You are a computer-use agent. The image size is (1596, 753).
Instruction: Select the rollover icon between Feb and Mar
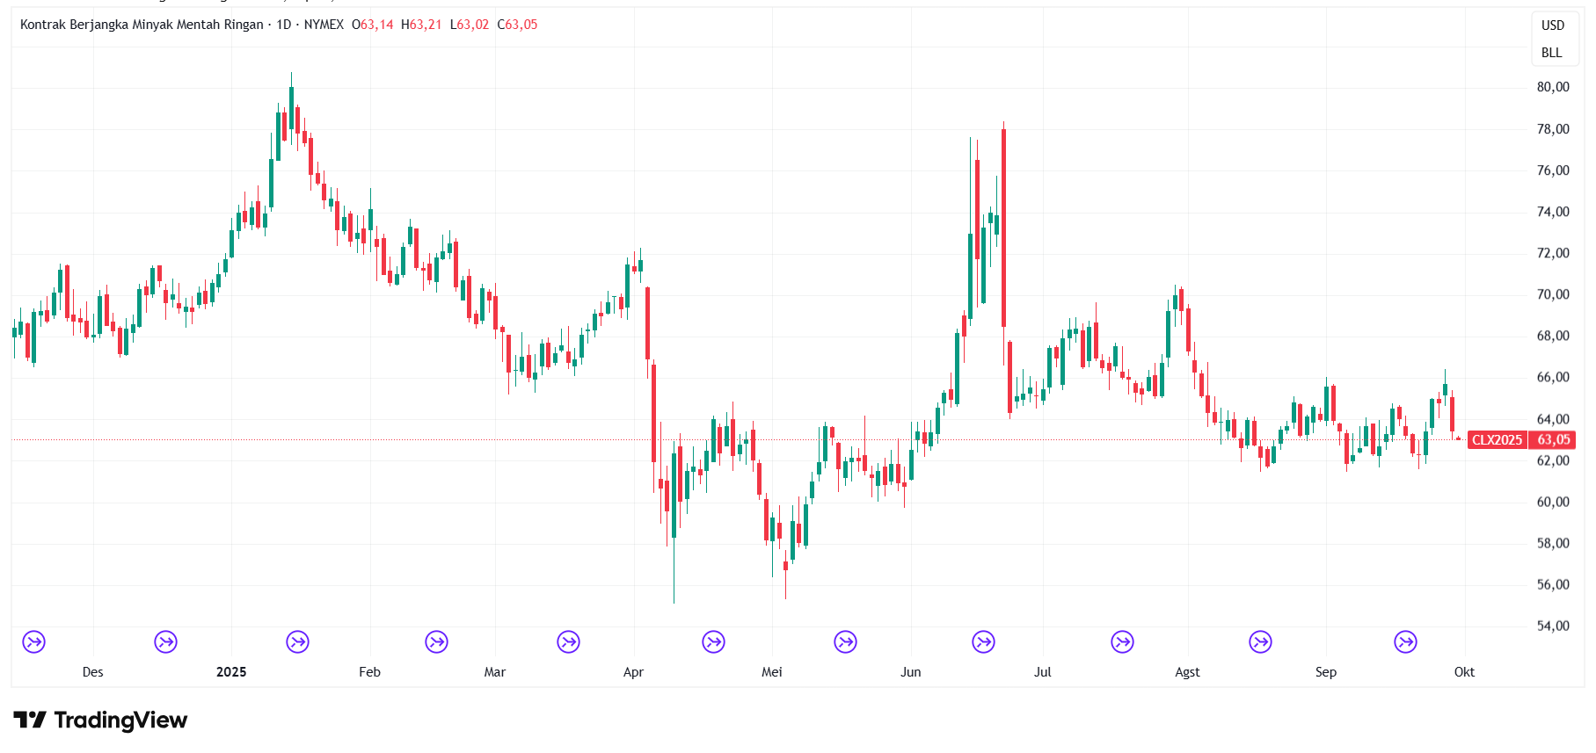click(436, 642)
